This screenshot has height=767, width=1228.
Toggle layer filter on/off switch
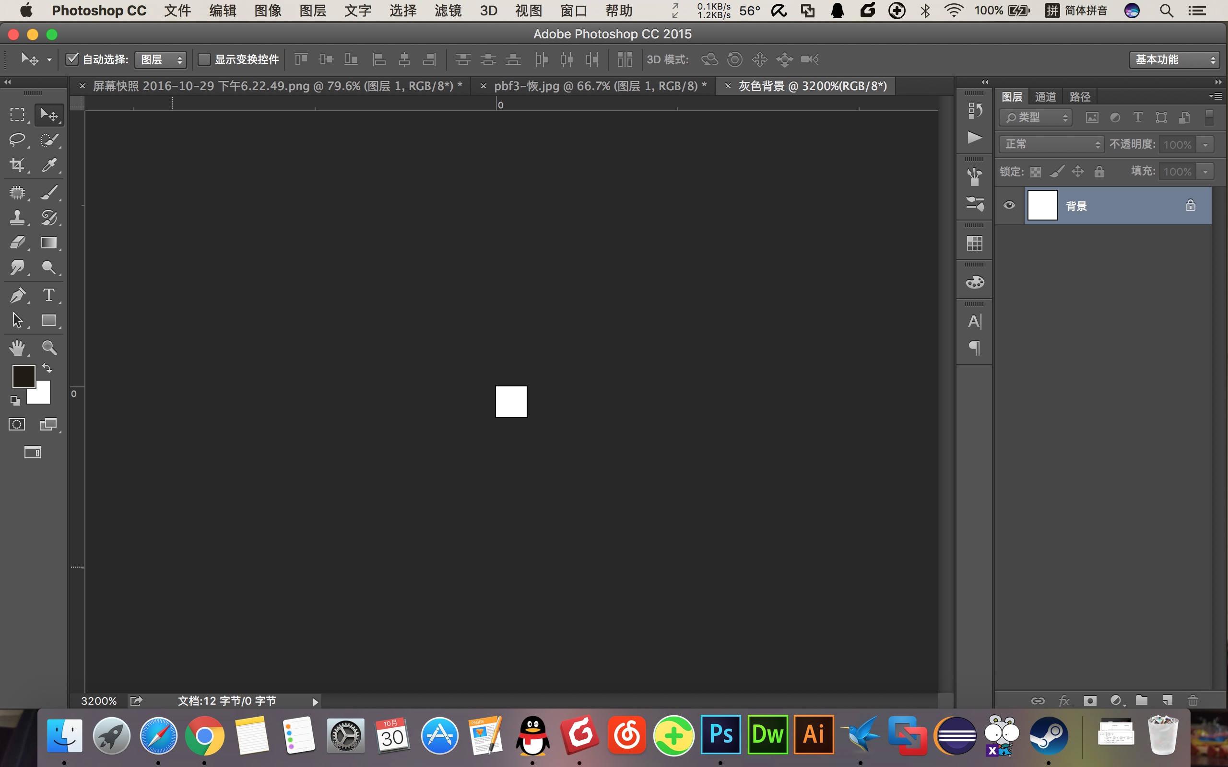click(1209, 118)
